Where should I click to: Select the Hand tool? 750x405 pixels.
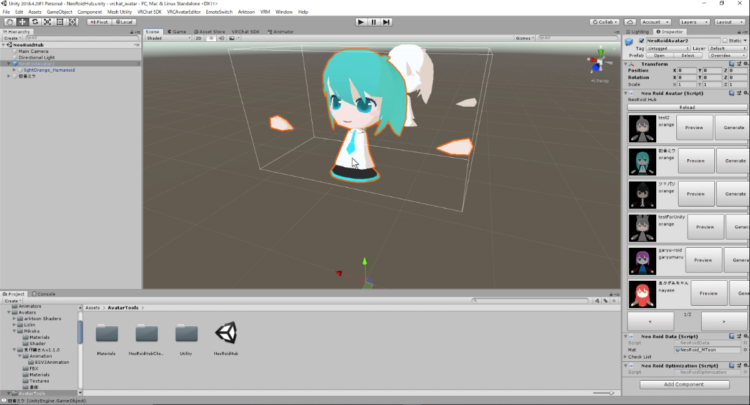[9, 22]
